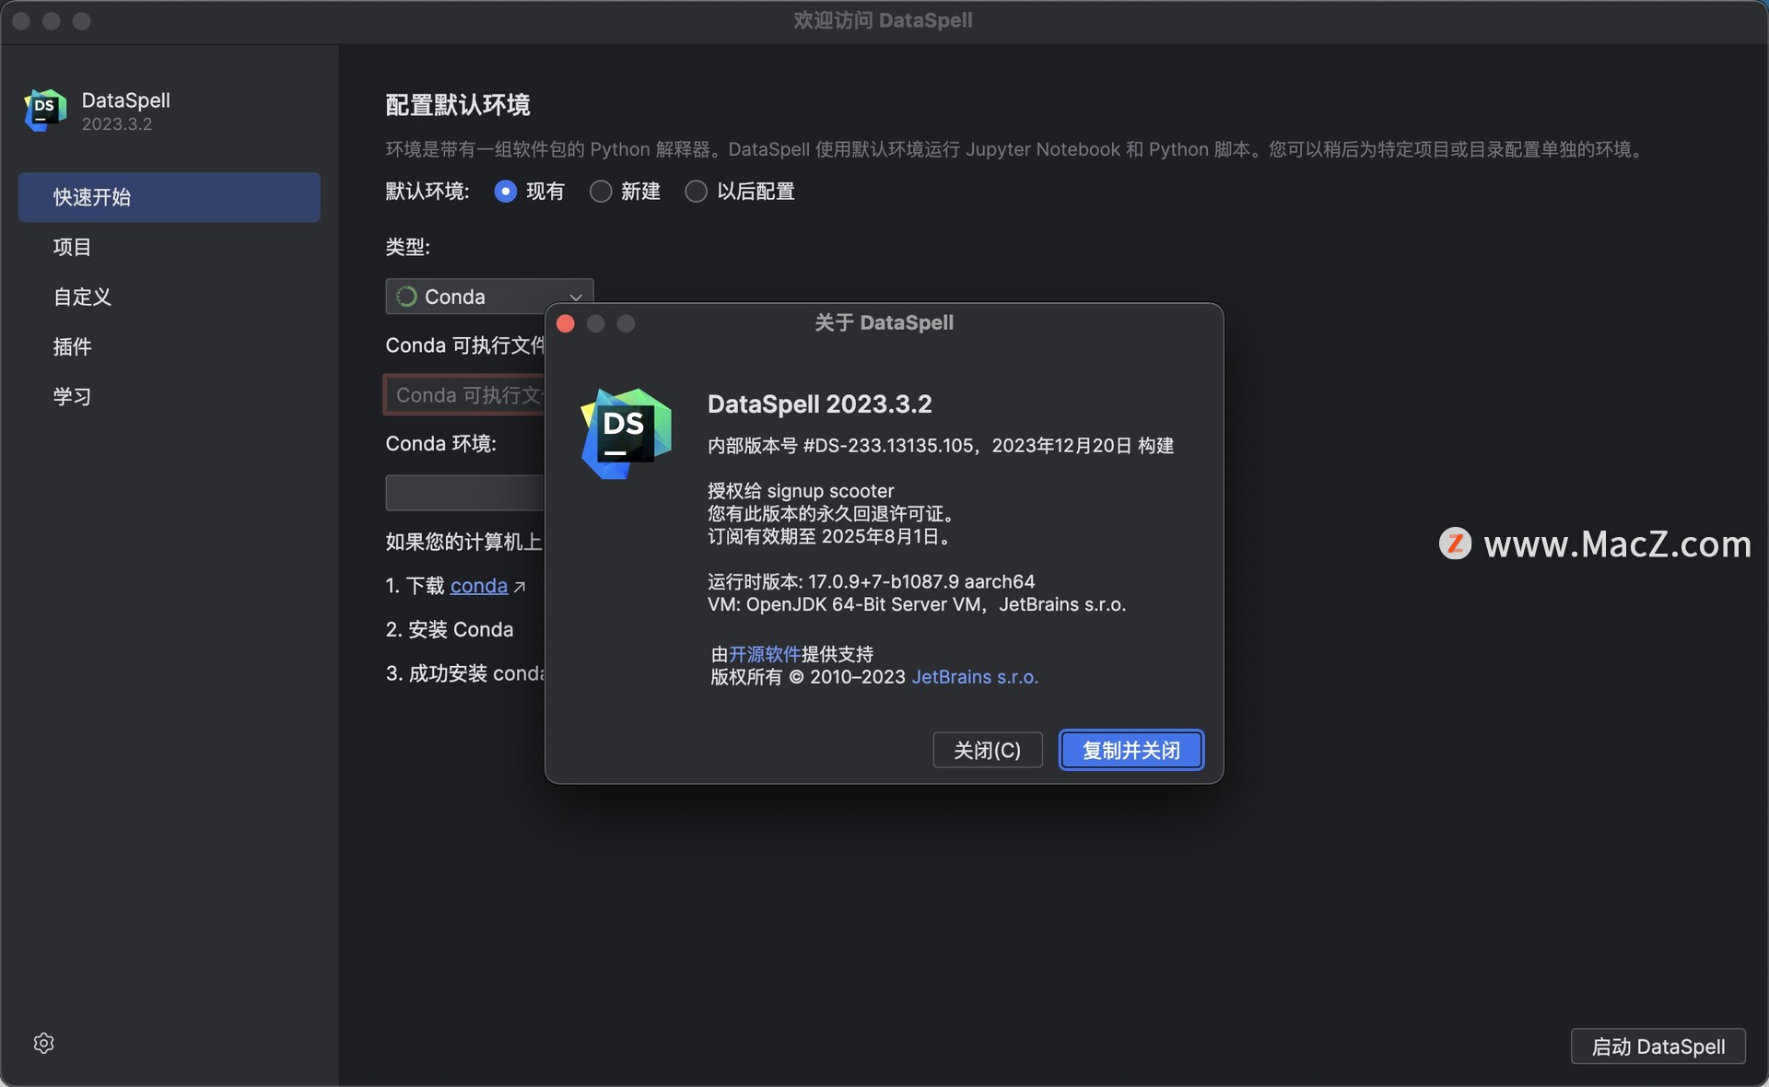Image resolution: width=1769 pixels, height=1087 pixels.
Task: Open settings gear at bottom left
Action: tap(43, 1043)
